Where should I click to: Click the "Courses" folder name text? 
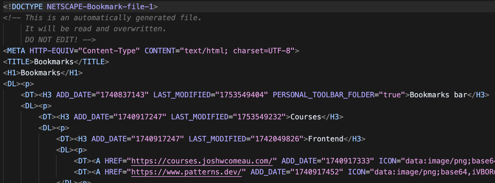(x=306, y=117)
